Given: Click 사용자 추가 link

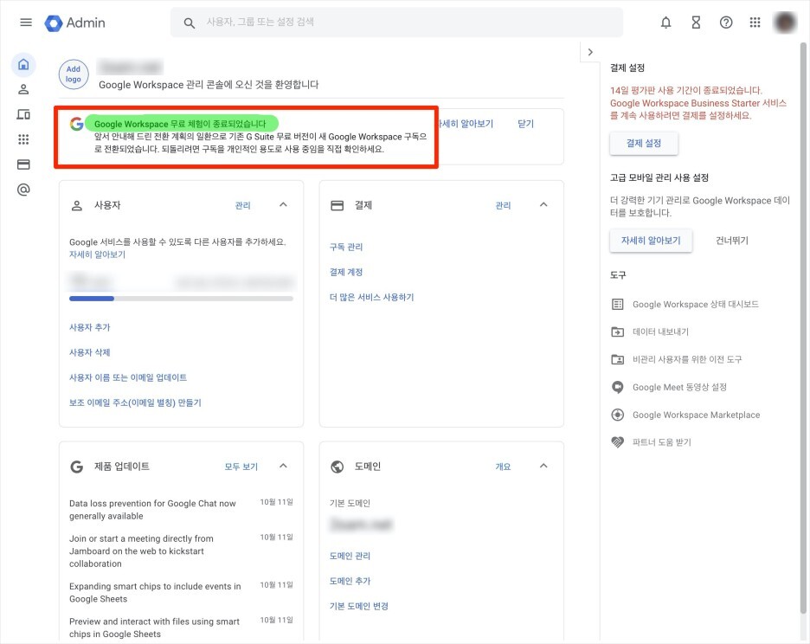Looking at the screenshot, I should click(90, 327).
